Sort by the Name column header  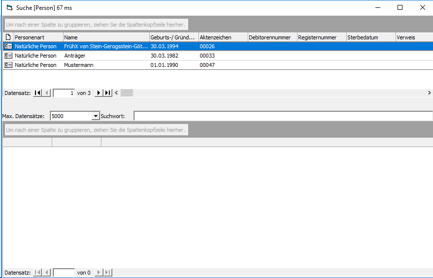(x=106, y=37)
